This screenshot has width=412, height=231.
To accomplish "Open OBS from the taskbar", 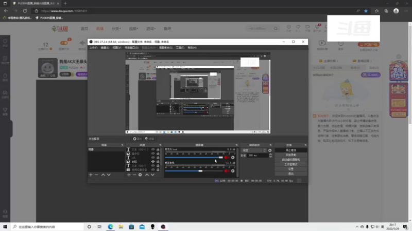I will pyautogui.click(x=163, y=226).
